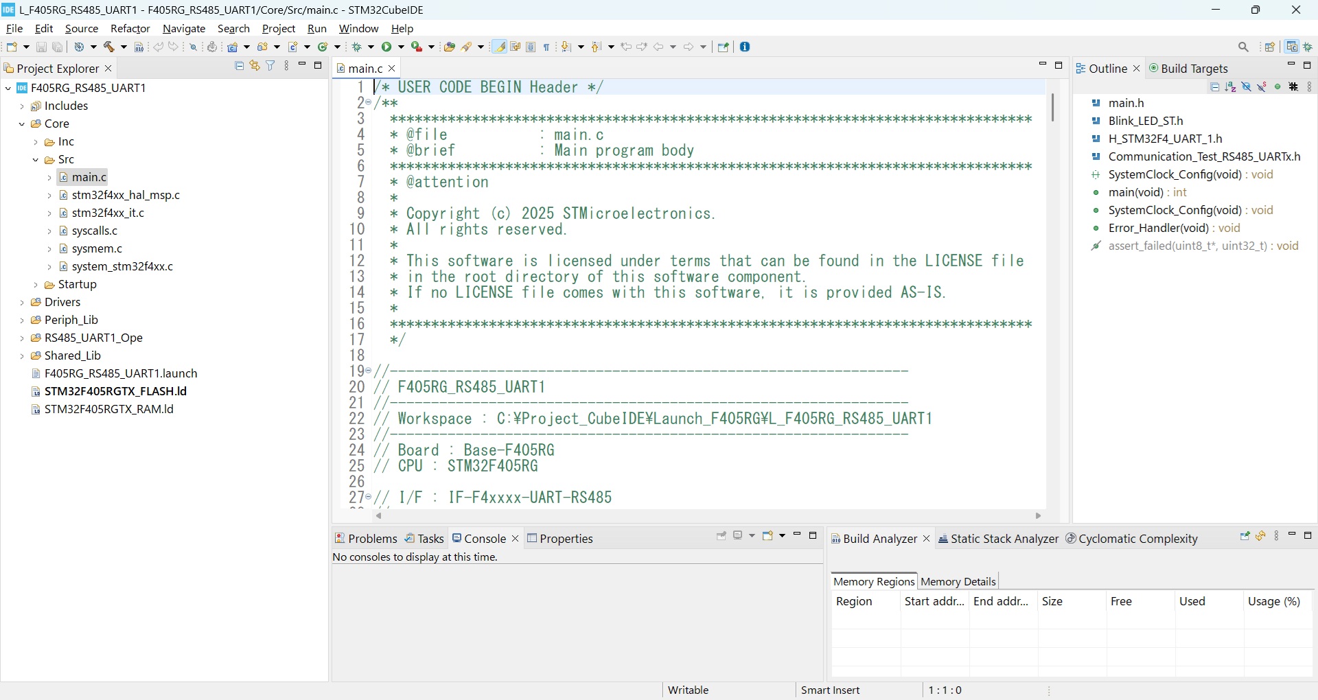1318x700 pixels.
Task: Collapse all items in Outline view
Action: pos(1215,87)
